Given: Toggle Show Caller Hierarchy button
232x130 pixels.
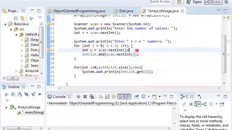Looking at the screenshot, I should point(198,104).
